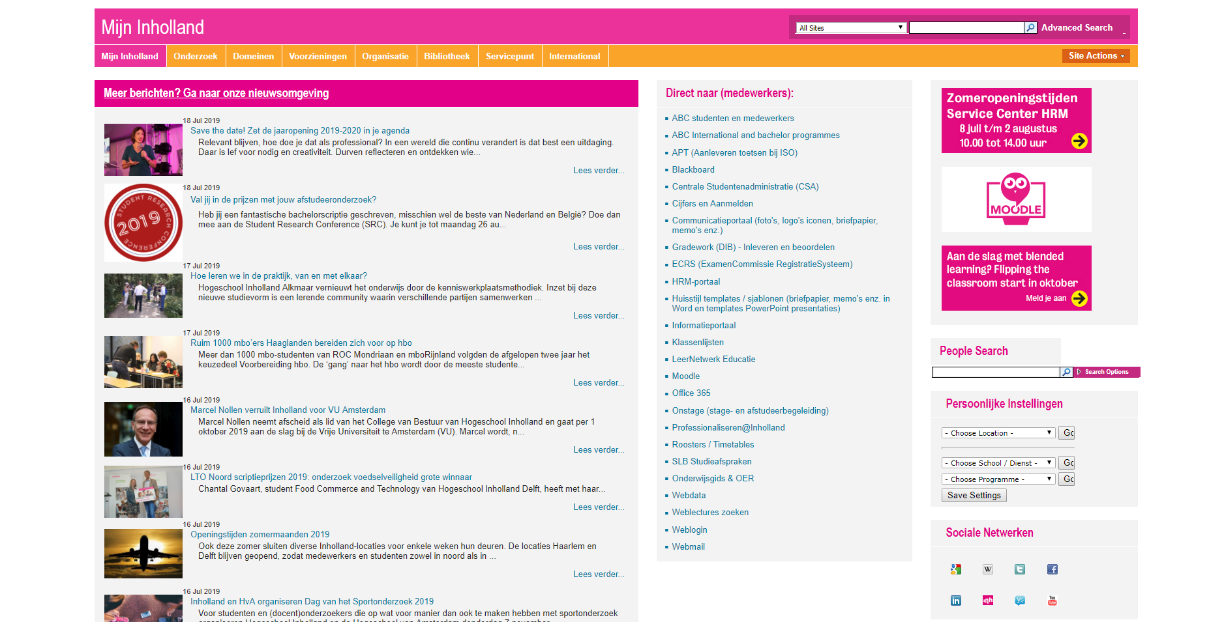This screenshot has width=1209, height=622.
Task: Open ABC studenten en medewerkers link
Action: 733,119
